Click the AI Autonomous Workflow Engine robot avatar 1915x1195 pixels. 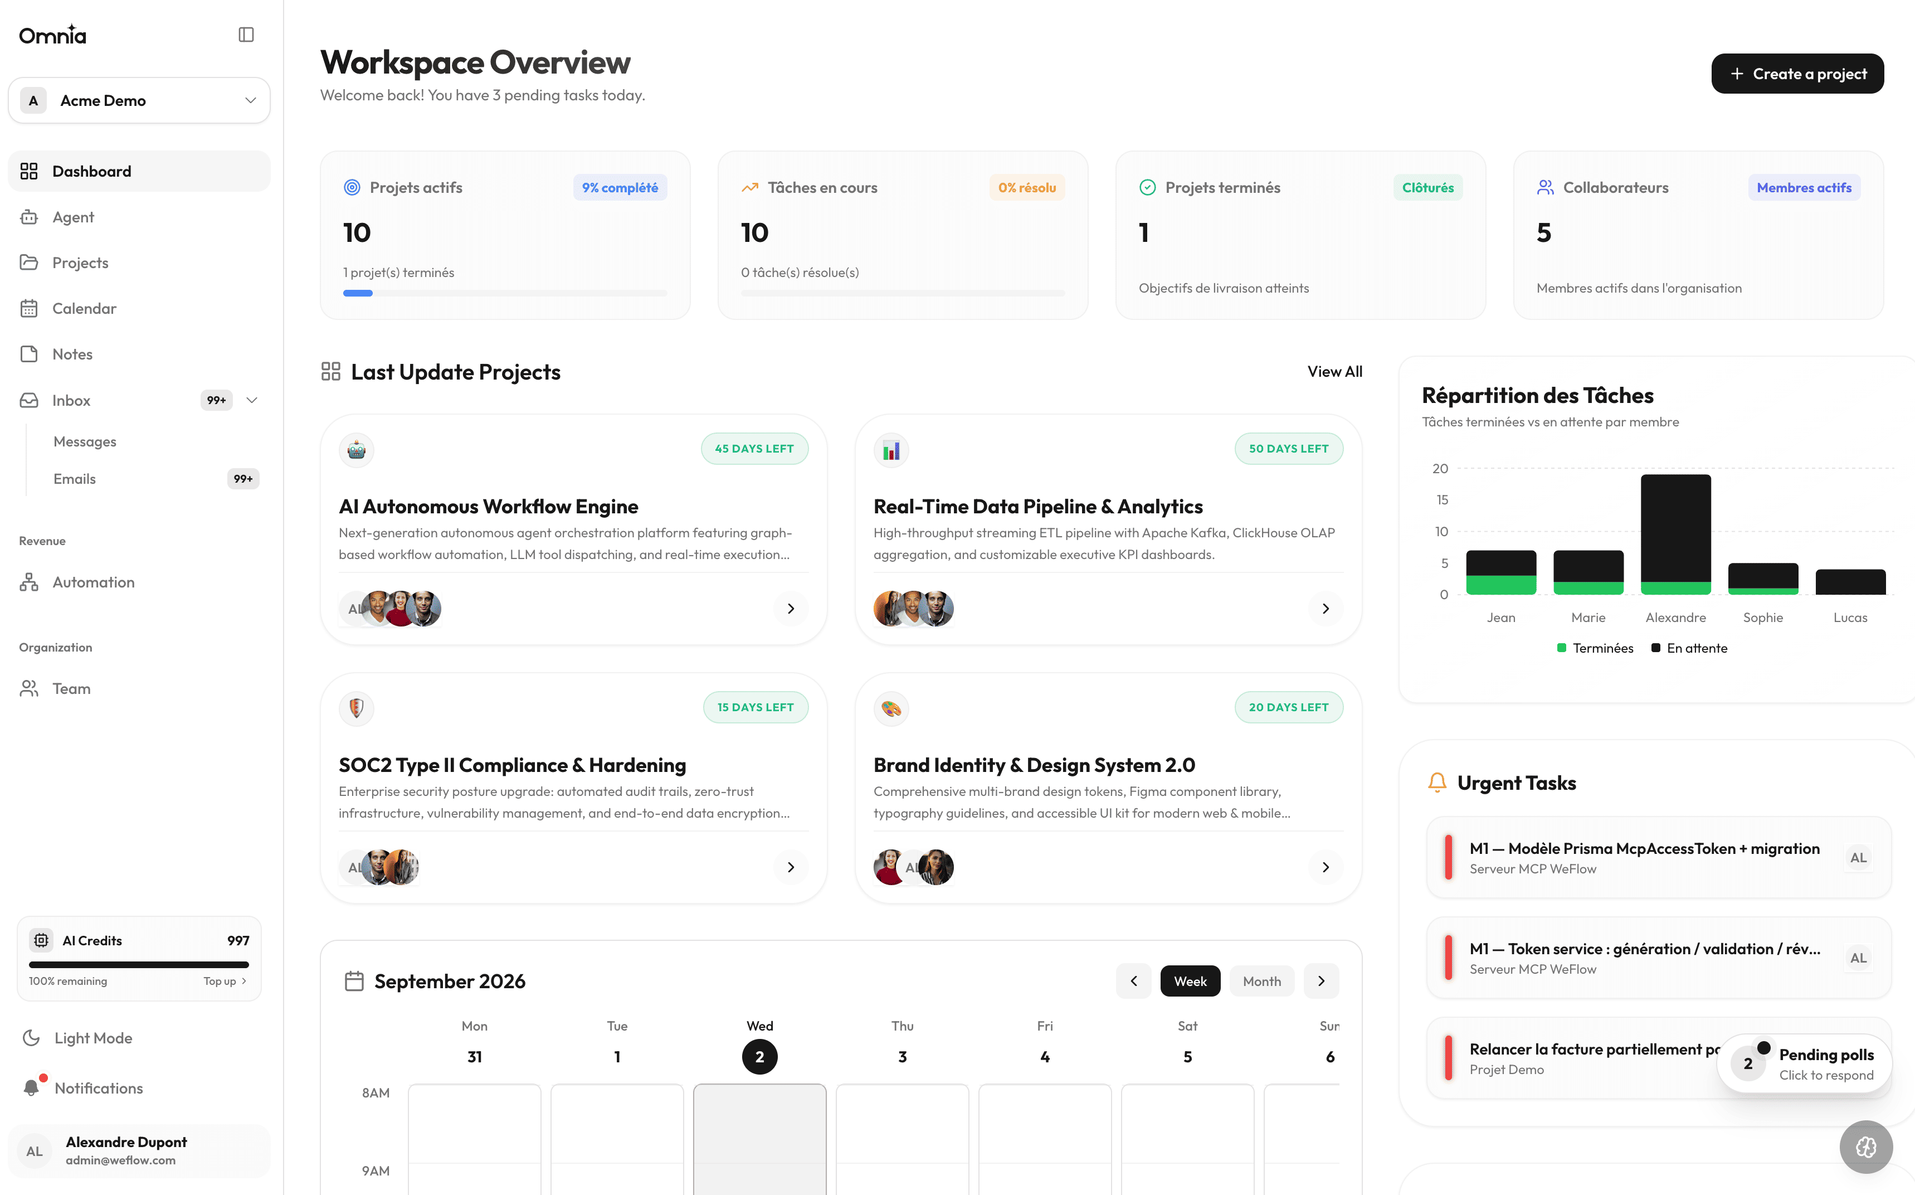356,450
